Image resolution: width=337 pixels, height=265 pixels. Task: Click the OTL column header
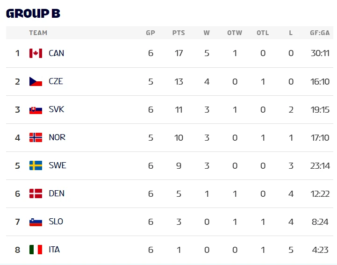tap(263, 33)
